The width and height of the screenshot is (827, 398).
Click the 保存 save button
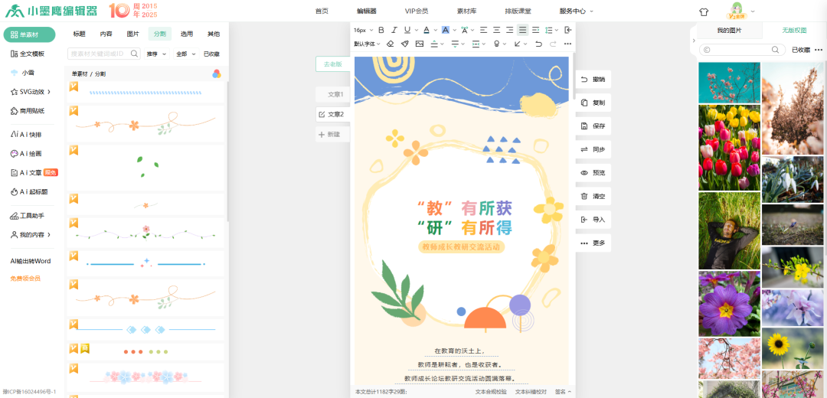[593, 126]
